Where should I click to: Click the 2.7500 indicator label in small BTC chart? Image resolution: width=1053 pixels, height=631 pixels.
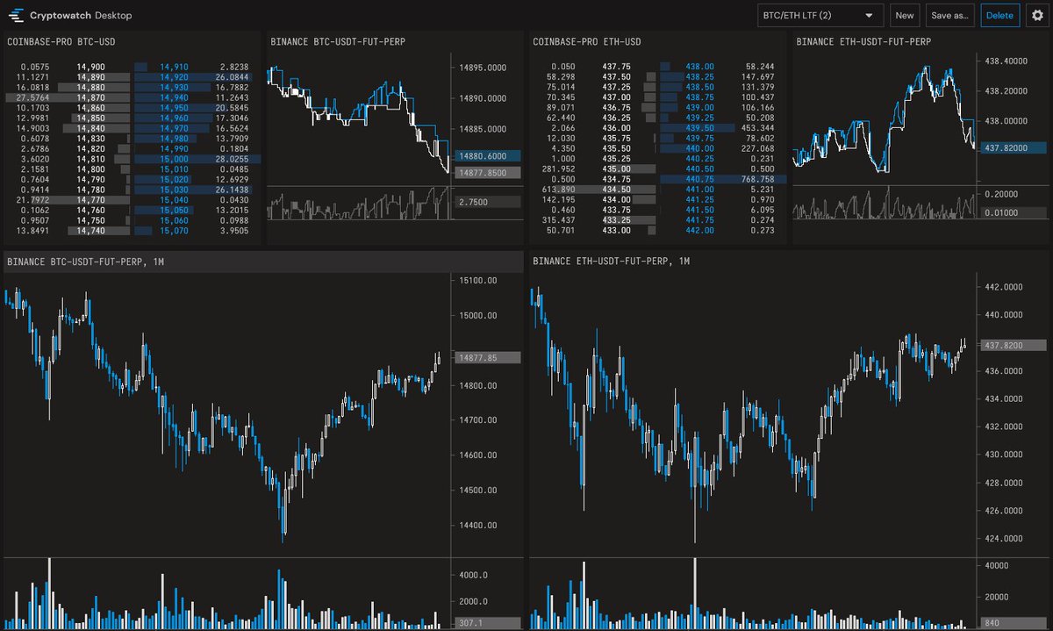coord(488,203)
